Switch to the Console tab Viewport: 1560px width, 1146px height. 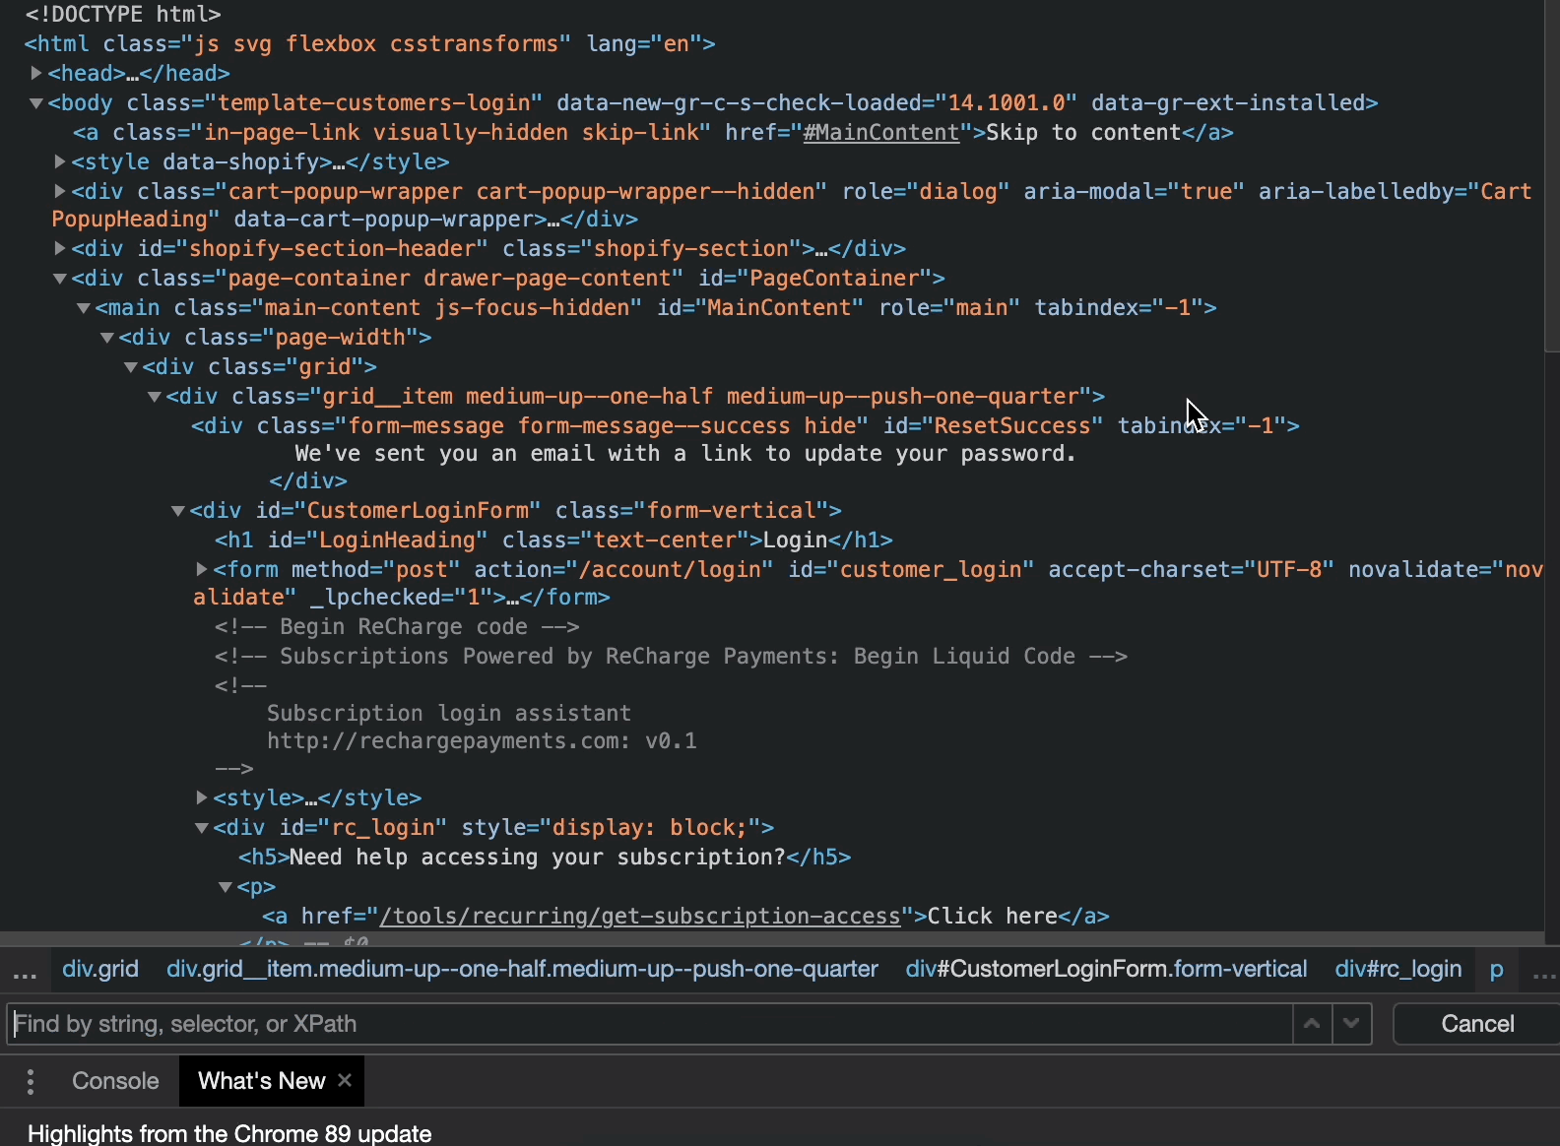[x=115, y=1081]
